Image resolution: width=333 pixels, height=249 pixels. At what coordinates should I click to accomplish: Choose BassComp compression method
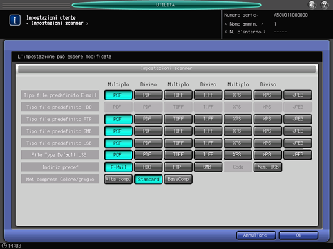[x=178, y=179]
